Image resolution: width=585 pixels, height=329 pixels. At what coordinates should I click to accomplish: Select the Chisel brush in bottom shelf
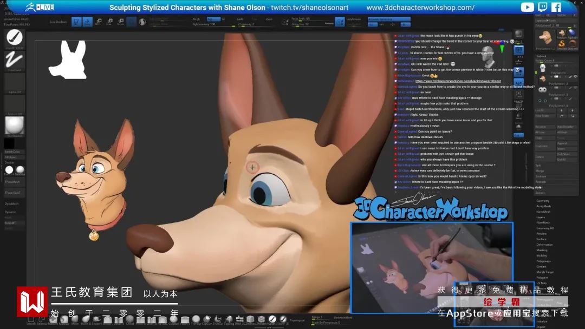pos(130,319)
